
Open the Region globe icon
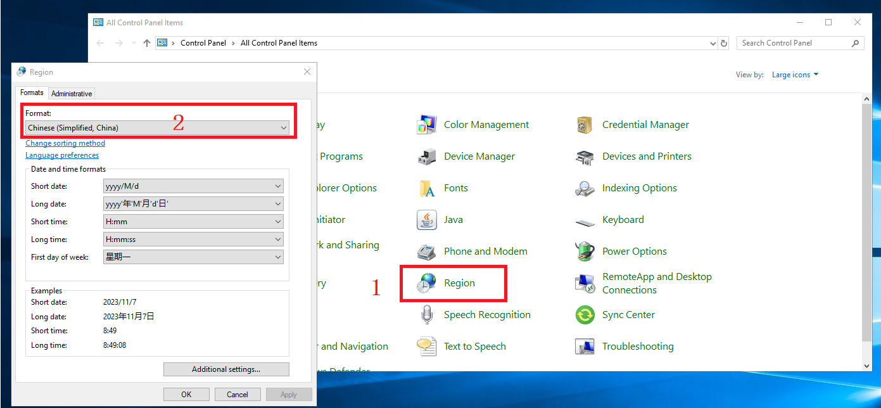[427, 283]
